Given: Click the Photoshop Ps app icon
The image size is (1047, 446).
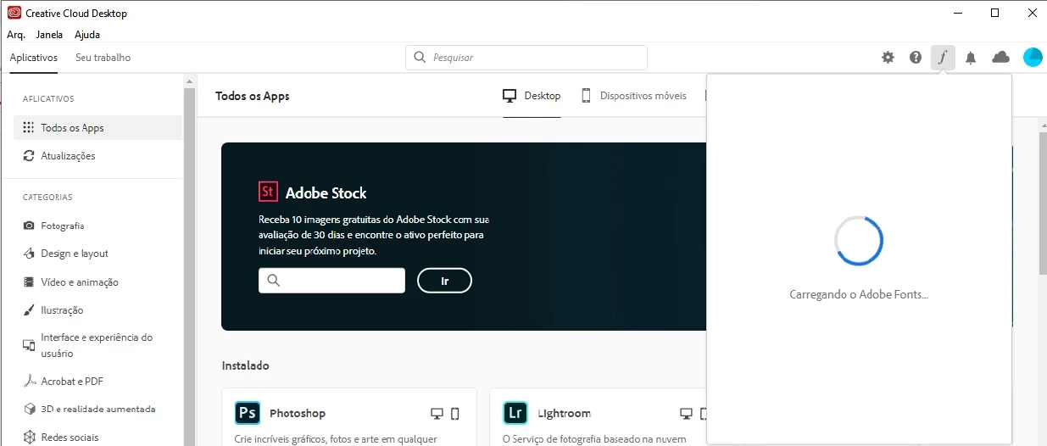Looking at the screenshot, I should point(248,413).
